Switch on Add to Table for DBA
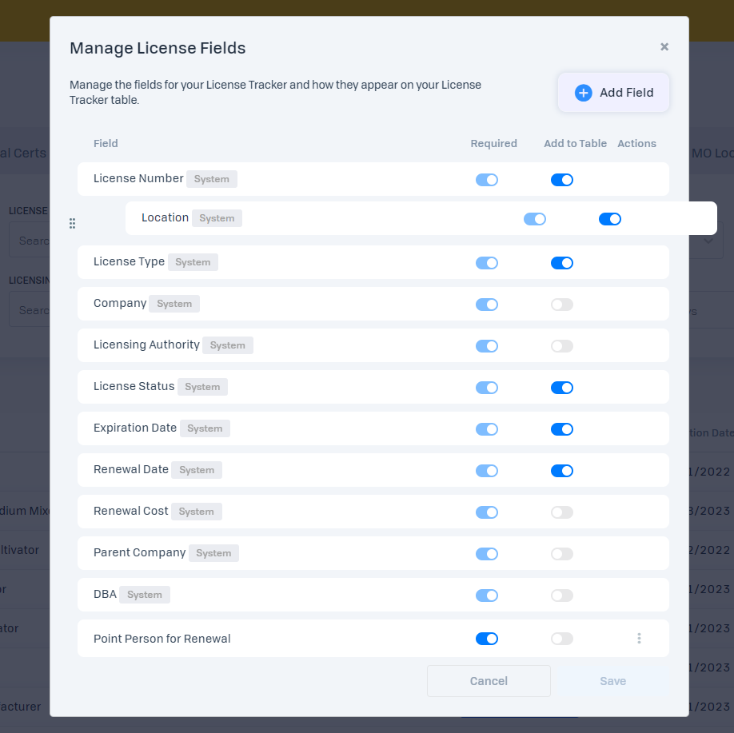The image size is (734, 733). coord(562,596)
